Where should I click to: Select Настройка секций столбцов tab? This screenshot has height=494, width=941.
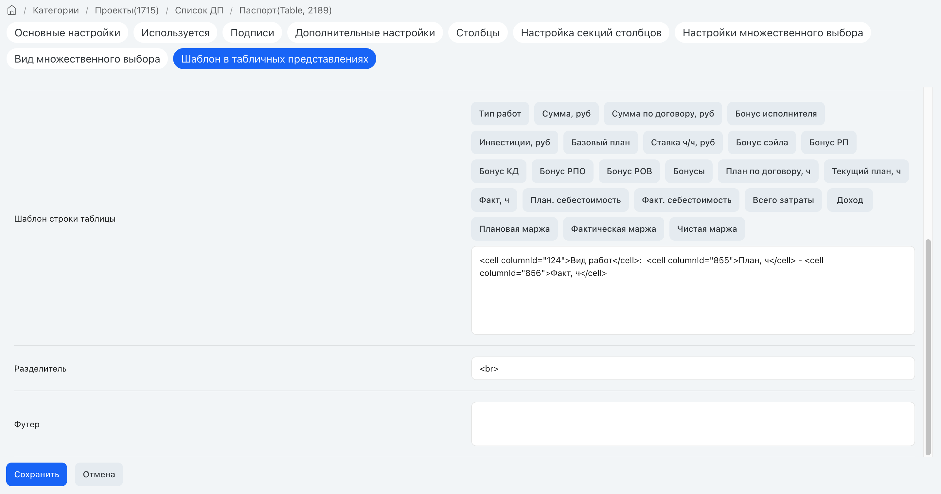point(591,32)
